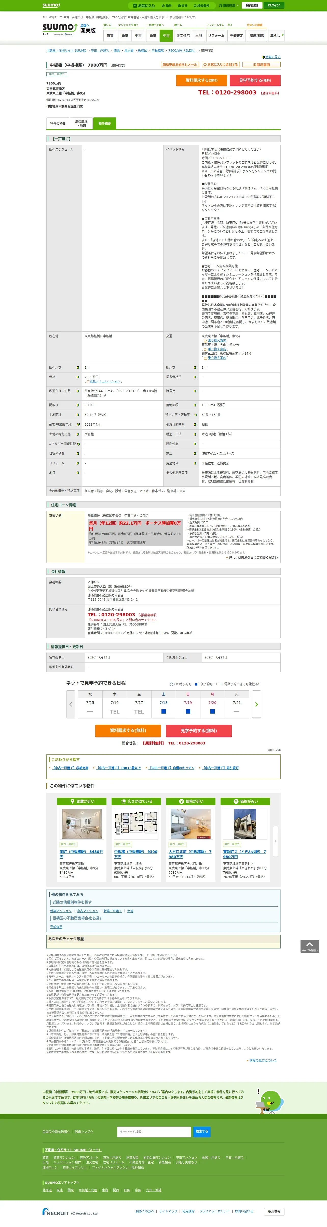This screenshot has height=1227, width=327.
Task: Click the 物件 house icon in header
Action: point(166,6)
